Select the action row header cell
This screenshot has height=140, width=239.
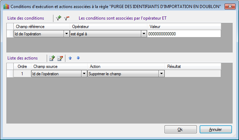[x=10, y=73]
